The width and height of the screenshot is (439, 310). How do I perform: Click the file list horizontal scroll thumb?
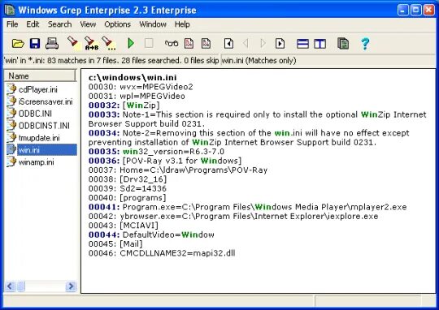pos(21,286)
